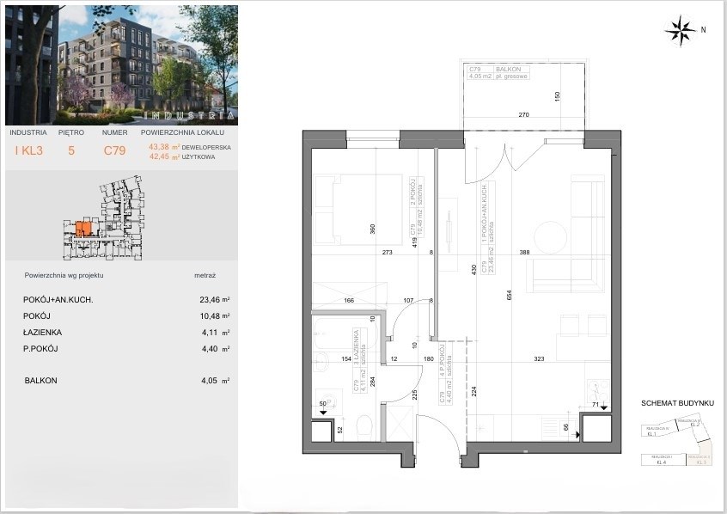This screenshot has height=514, width=727.
Task: Click the apartment number C79 in the header
Action: click(114, 151)
